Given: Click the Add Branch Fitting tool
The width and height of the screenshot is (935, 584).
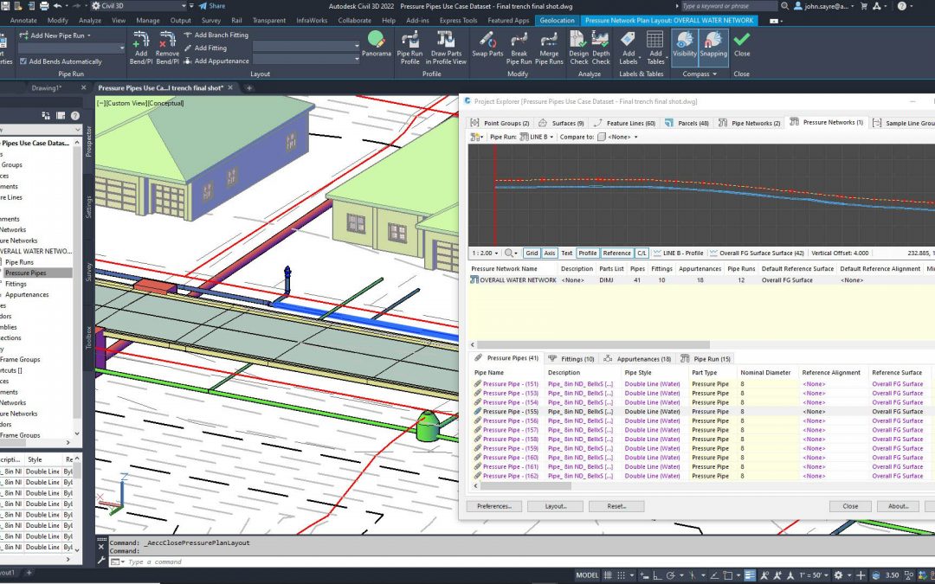Looking at the screenshot, I should click(x=216, y=35).
